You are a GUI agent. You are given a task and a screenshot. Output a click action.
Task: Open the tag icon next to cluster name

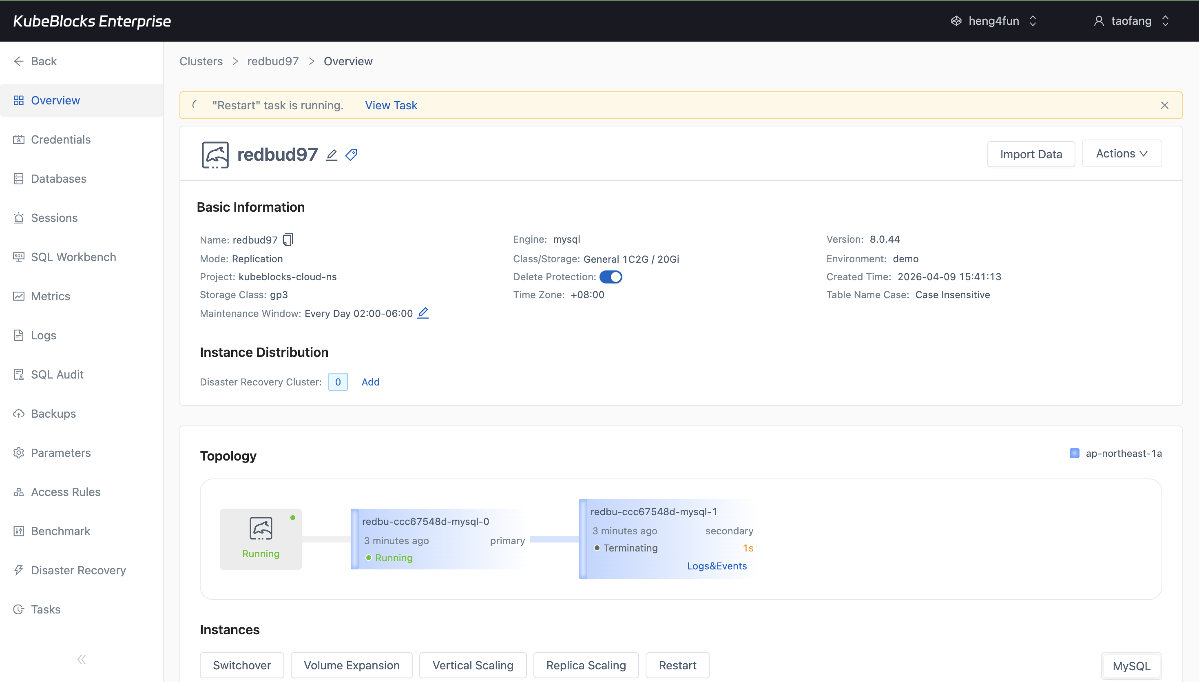(x=351, y=155)
